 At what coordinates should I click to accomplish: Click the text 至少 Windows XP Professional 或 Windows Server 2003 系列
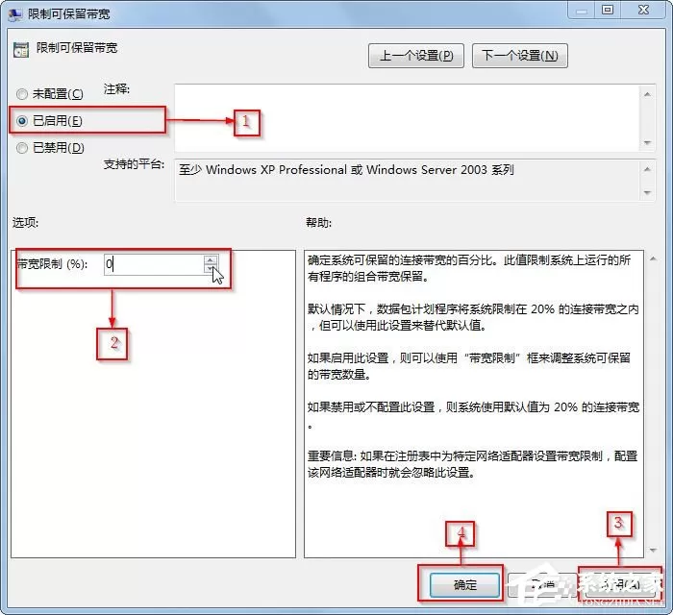(346, 170)
